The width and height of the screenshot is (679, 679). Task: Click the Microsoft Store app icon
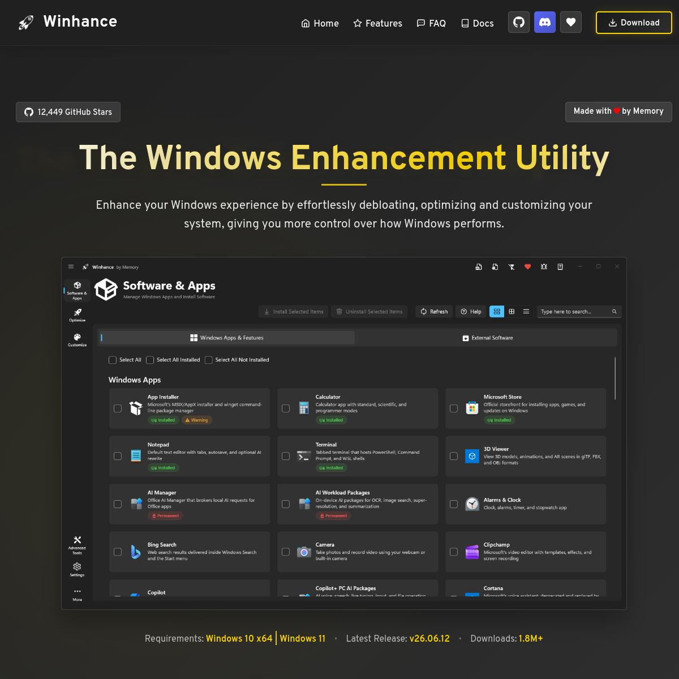pos(472,408)
